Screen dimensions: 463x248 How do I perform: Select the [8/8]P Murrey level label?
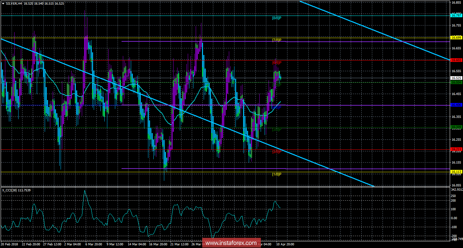pos(277,18)
